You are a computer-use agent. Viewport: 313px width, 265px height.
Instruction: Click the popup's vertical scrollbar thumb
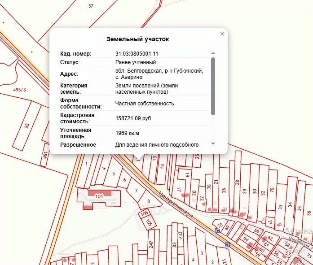(213, 85)
